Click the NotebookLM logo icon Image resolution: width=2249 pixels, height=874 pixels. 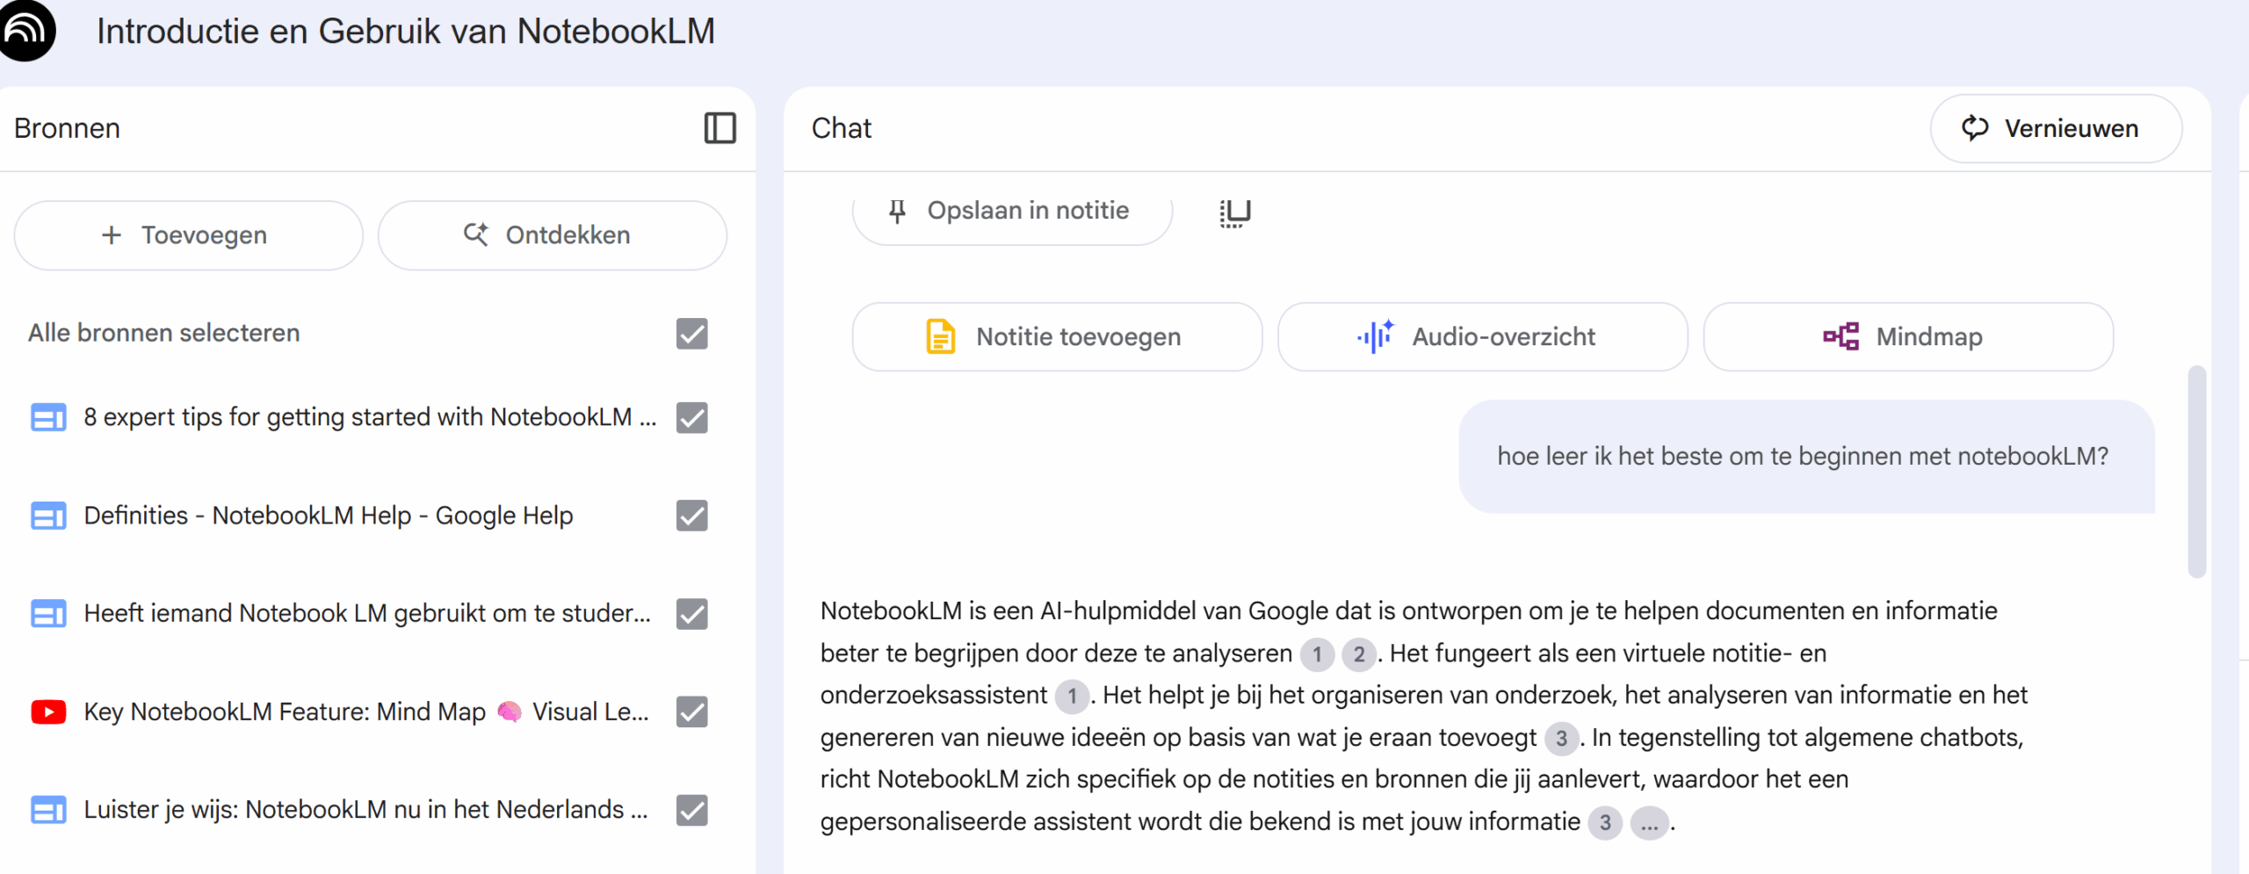click(25, 31)
